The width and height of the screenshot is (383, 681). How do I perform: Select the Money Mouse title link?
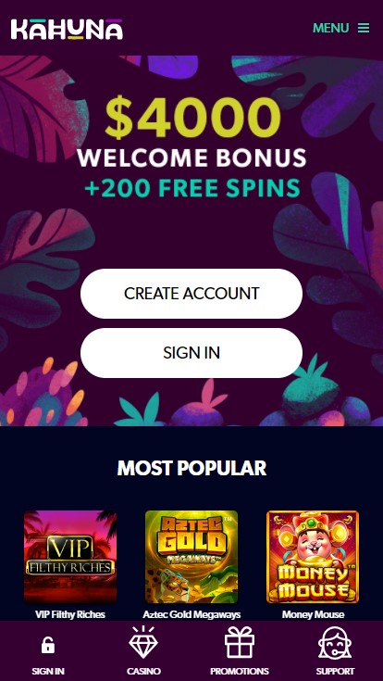pyautogui.click(x=313, y=614)
